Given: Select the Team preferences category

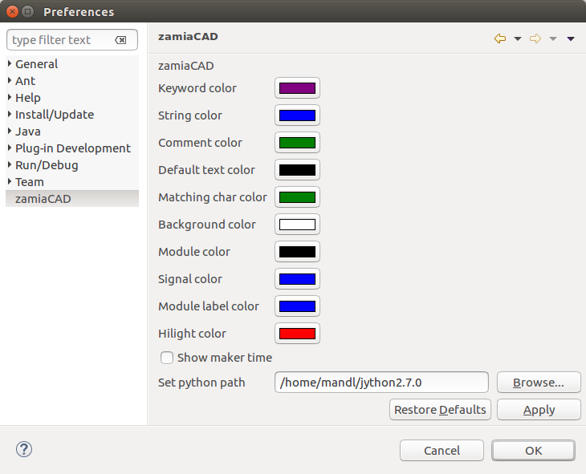Looking at the screenshot, I should point(30,182).
